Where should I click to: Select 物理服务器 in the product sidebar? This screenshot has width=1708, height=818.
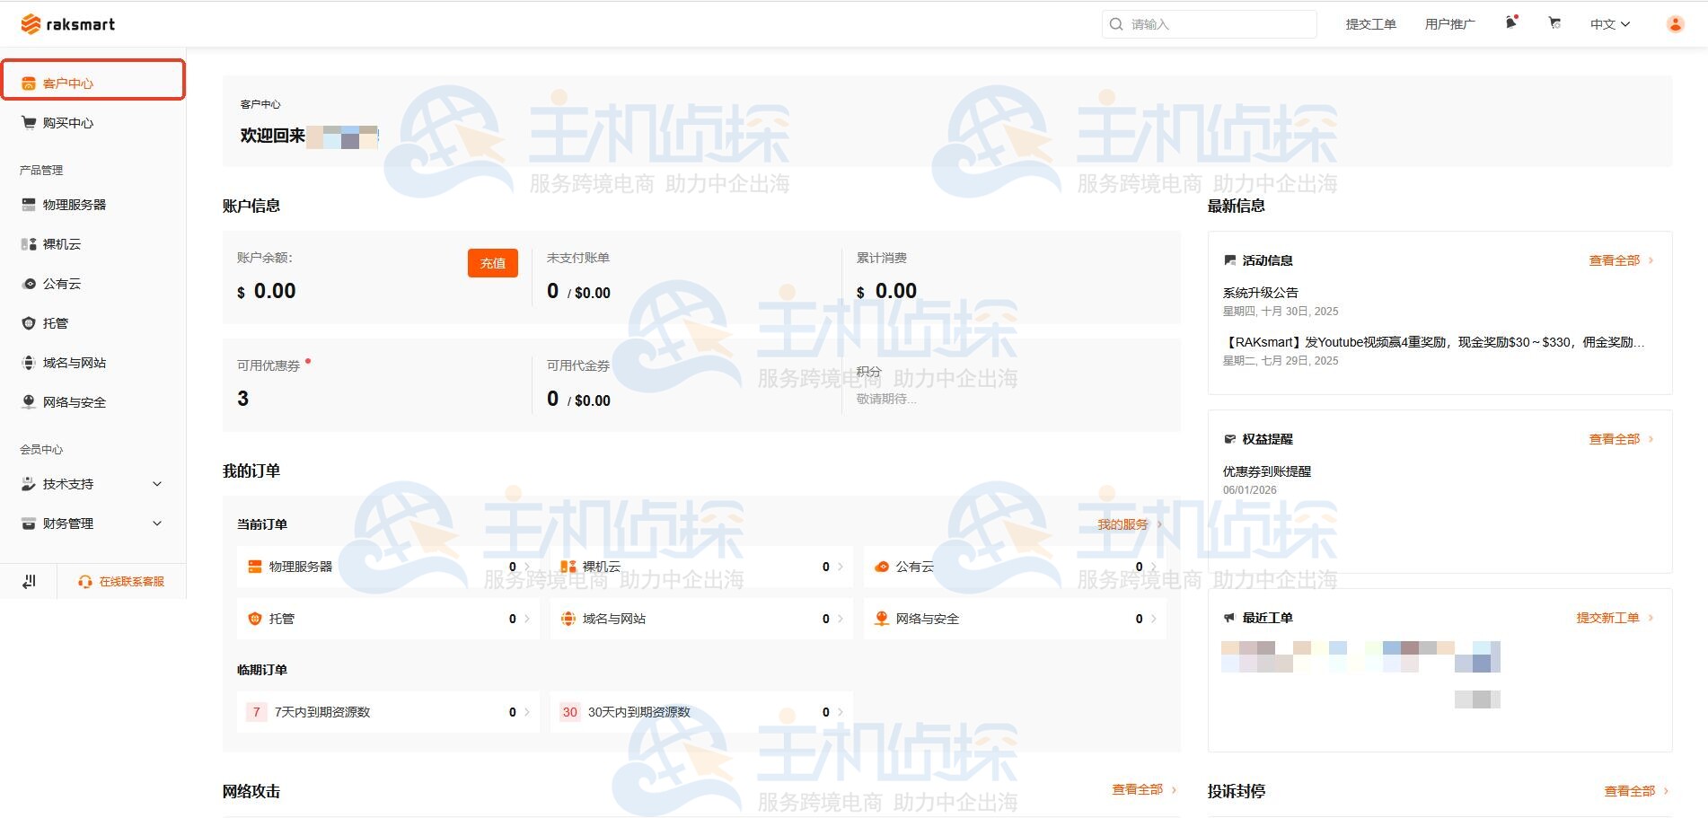point(73,204)
